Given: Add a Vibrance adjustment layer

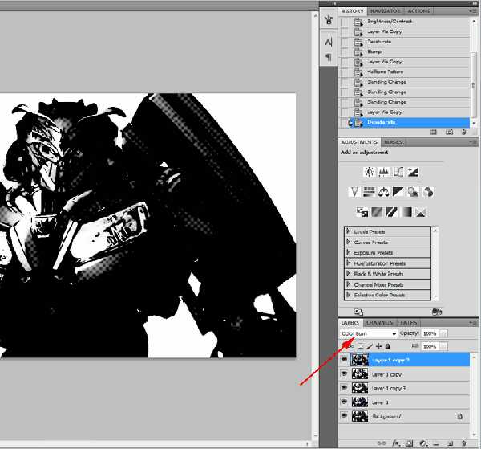Looking at the screenshot, I should 354,192.
